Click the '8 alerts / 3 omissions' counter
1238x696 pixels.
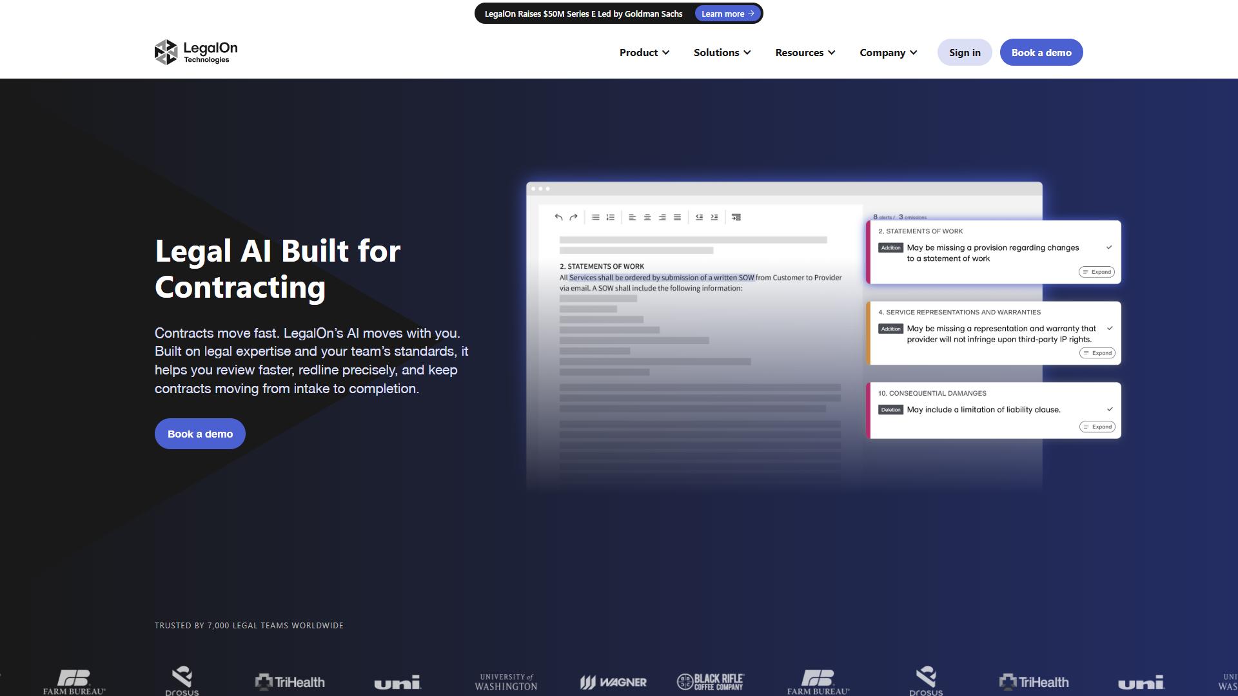899,217
